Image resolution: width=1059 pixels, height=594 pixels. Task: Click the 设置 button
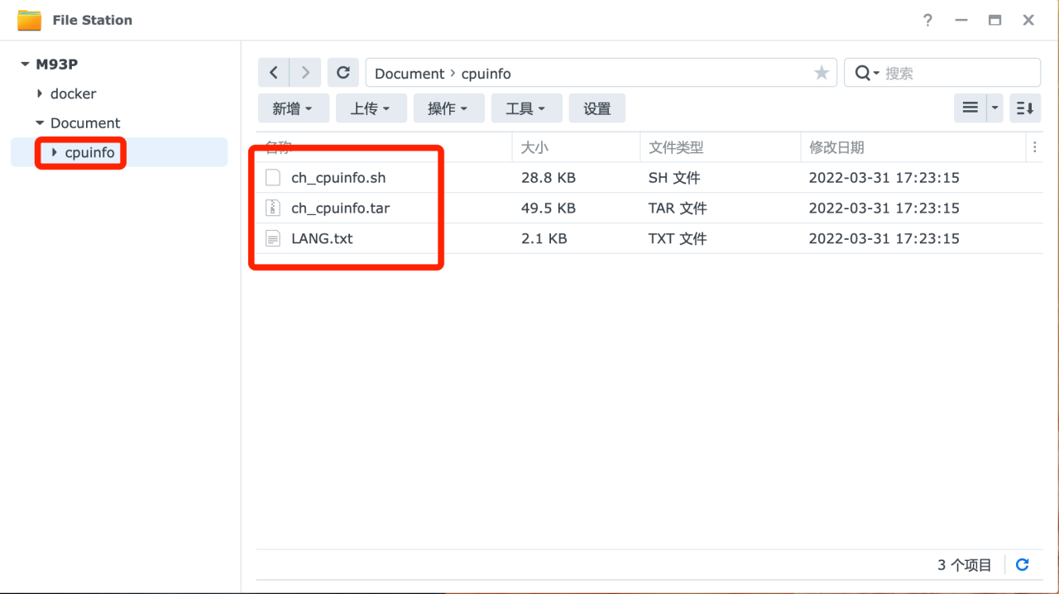click(597, 108)
